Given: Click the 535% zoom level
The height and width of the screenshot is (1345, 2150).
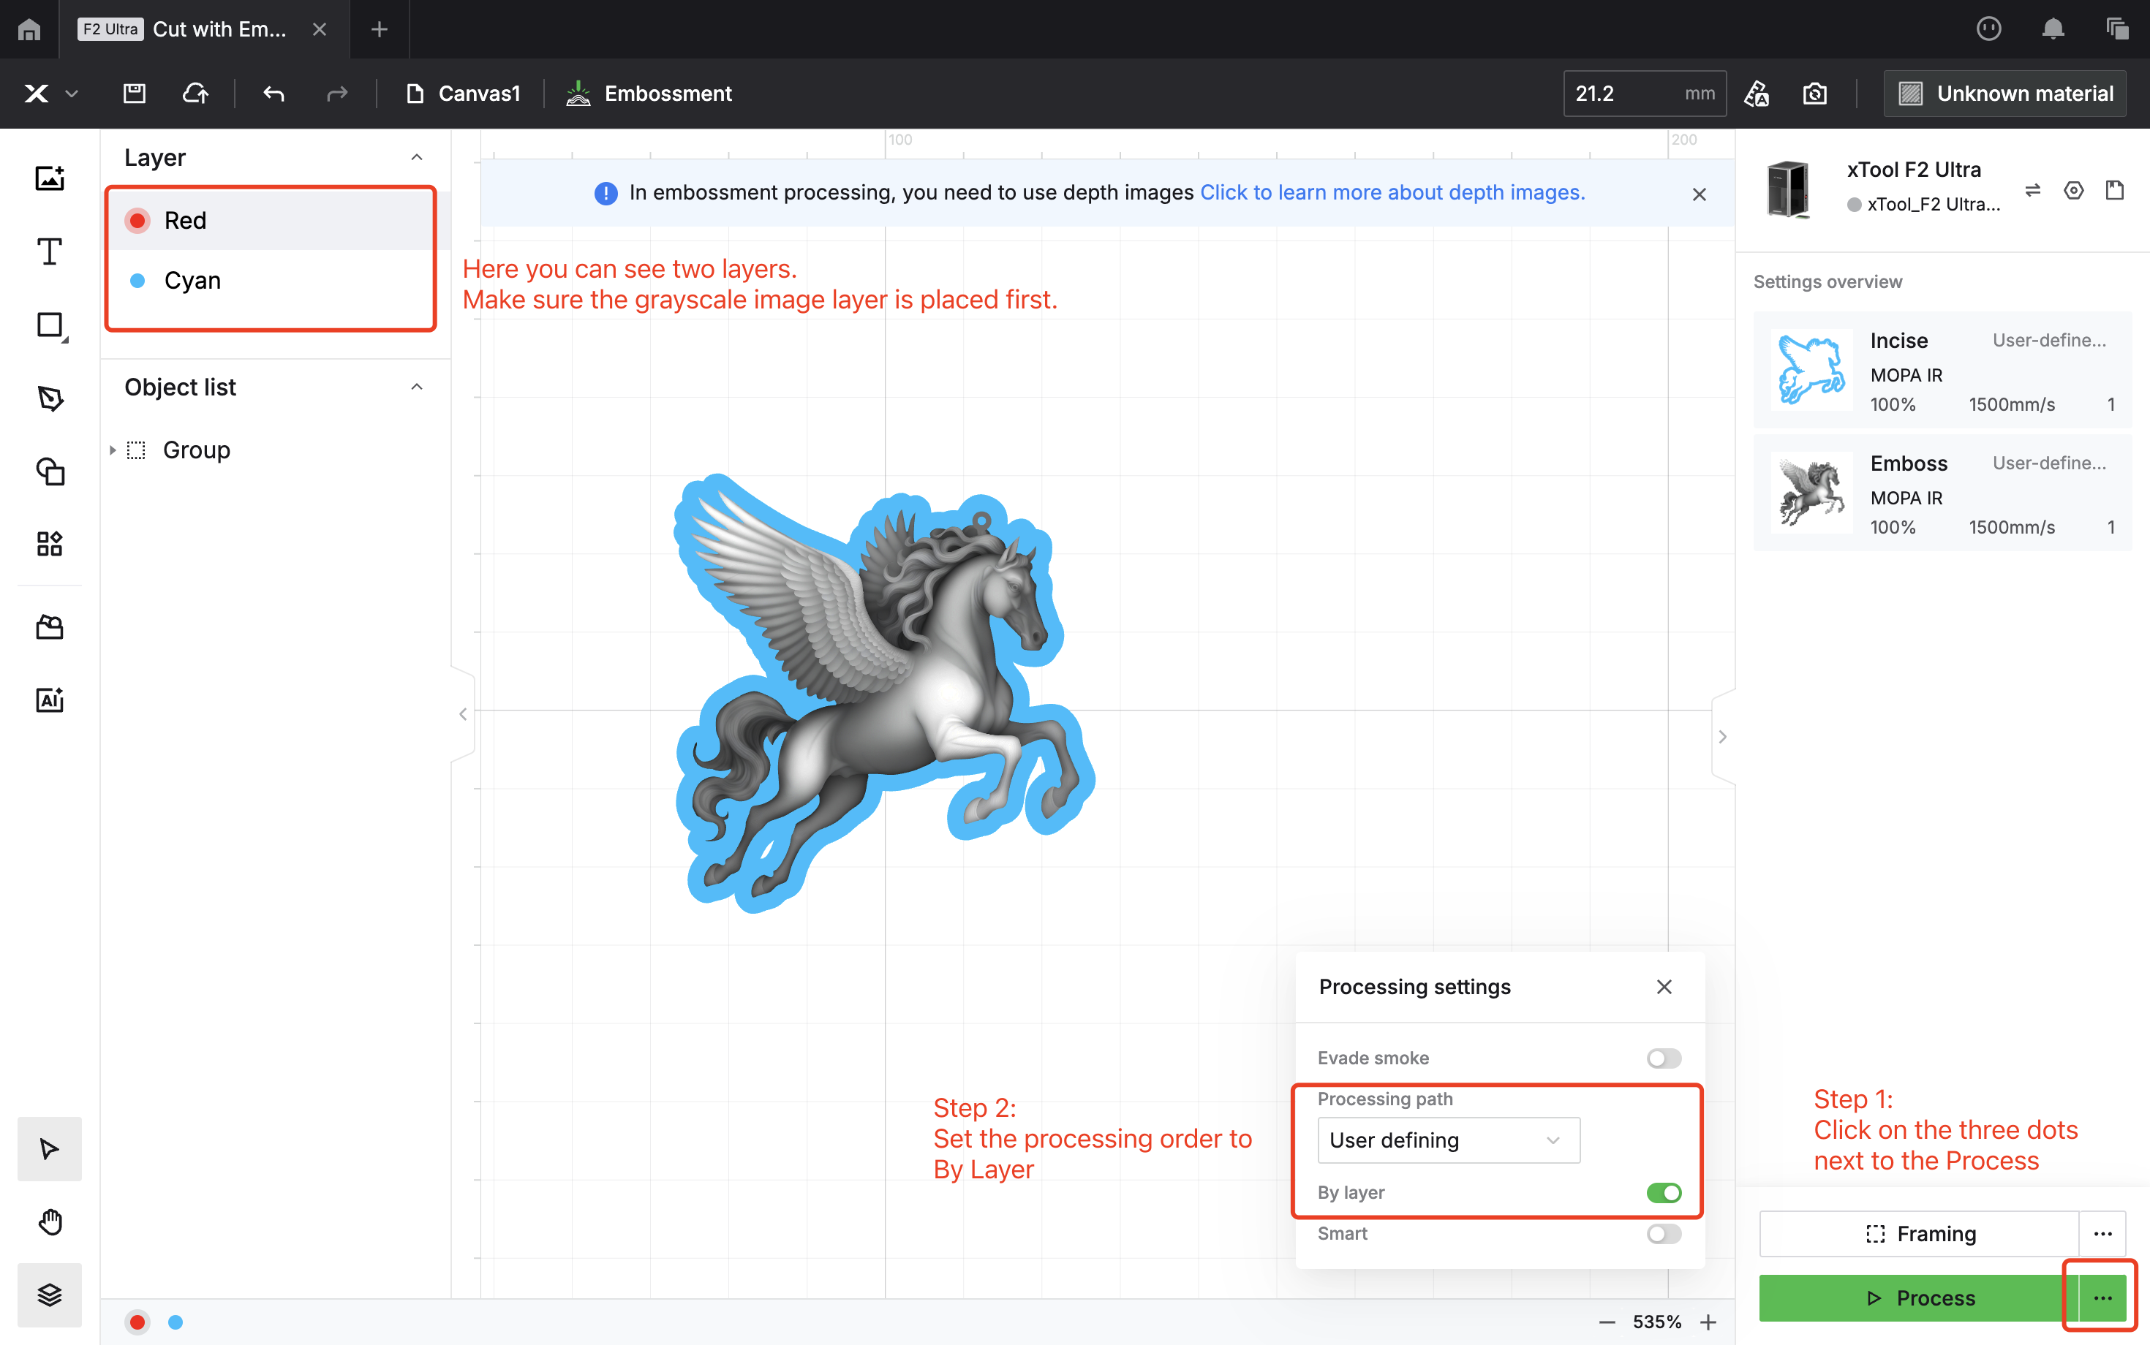Looking at the screenshot, I should point(1657,1322).
